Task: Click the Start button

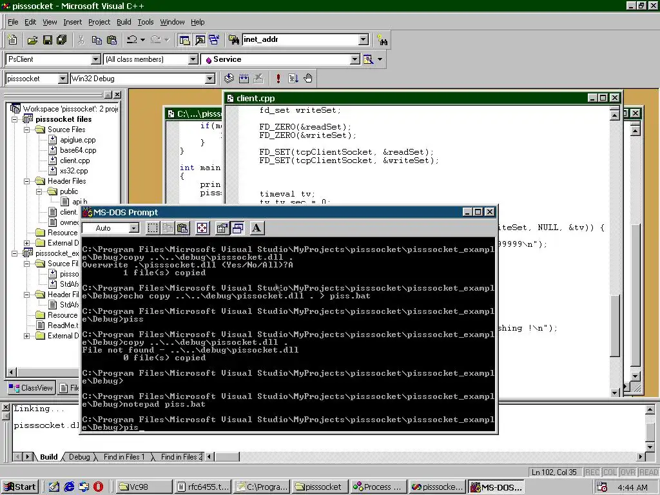Action: click(20, 487)
